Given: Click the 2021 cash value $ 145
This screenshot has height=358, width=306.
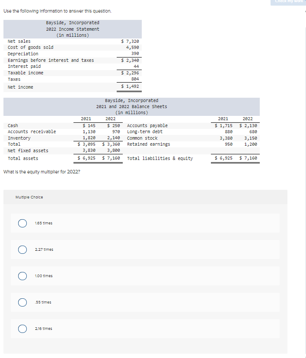Looking at the screenshot, I should point(89,125).
